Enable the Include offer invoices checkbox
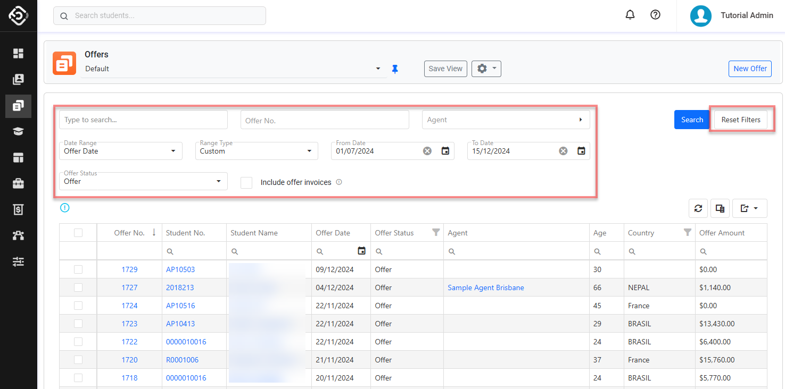This screenshot has width=785, height=389. tap(246, 182)
